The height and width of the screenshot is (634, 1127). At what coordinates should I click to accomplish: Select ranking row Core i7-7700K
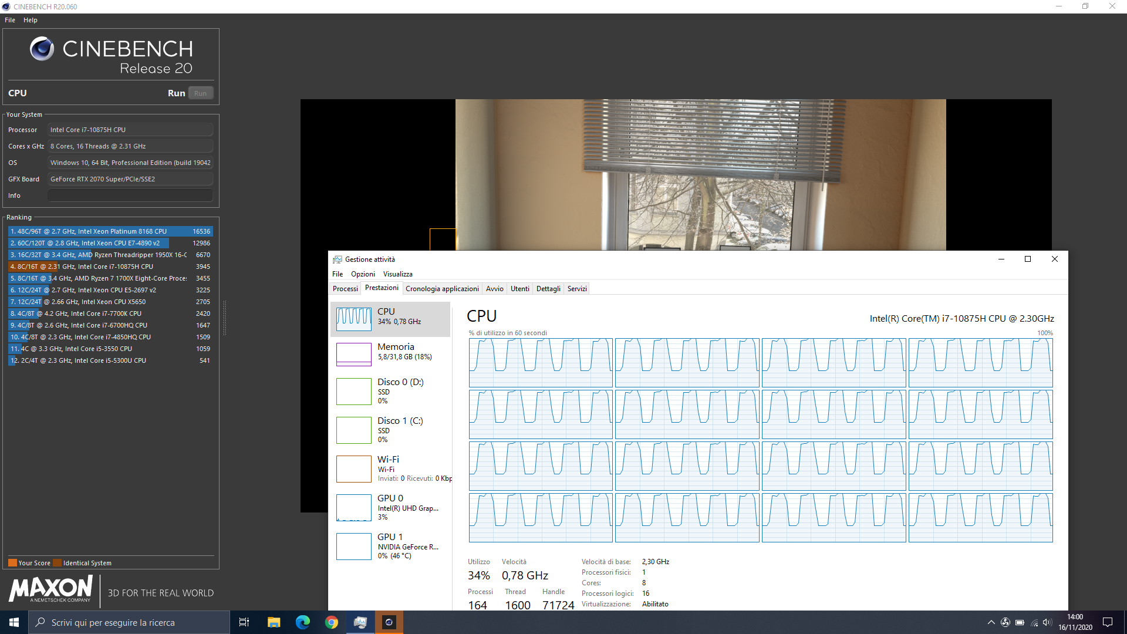(110, 313)
